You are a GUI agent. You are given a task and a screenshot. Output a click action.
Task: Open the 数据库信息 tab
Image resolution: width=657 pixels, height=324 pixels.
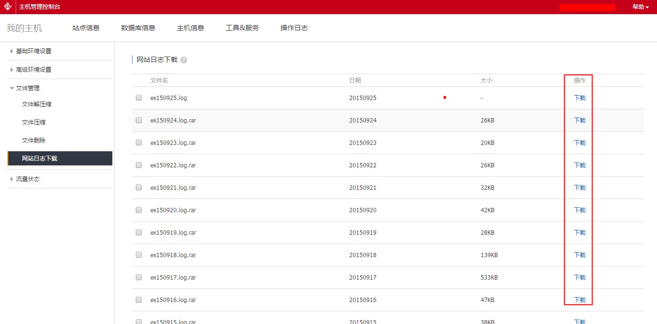138,28
